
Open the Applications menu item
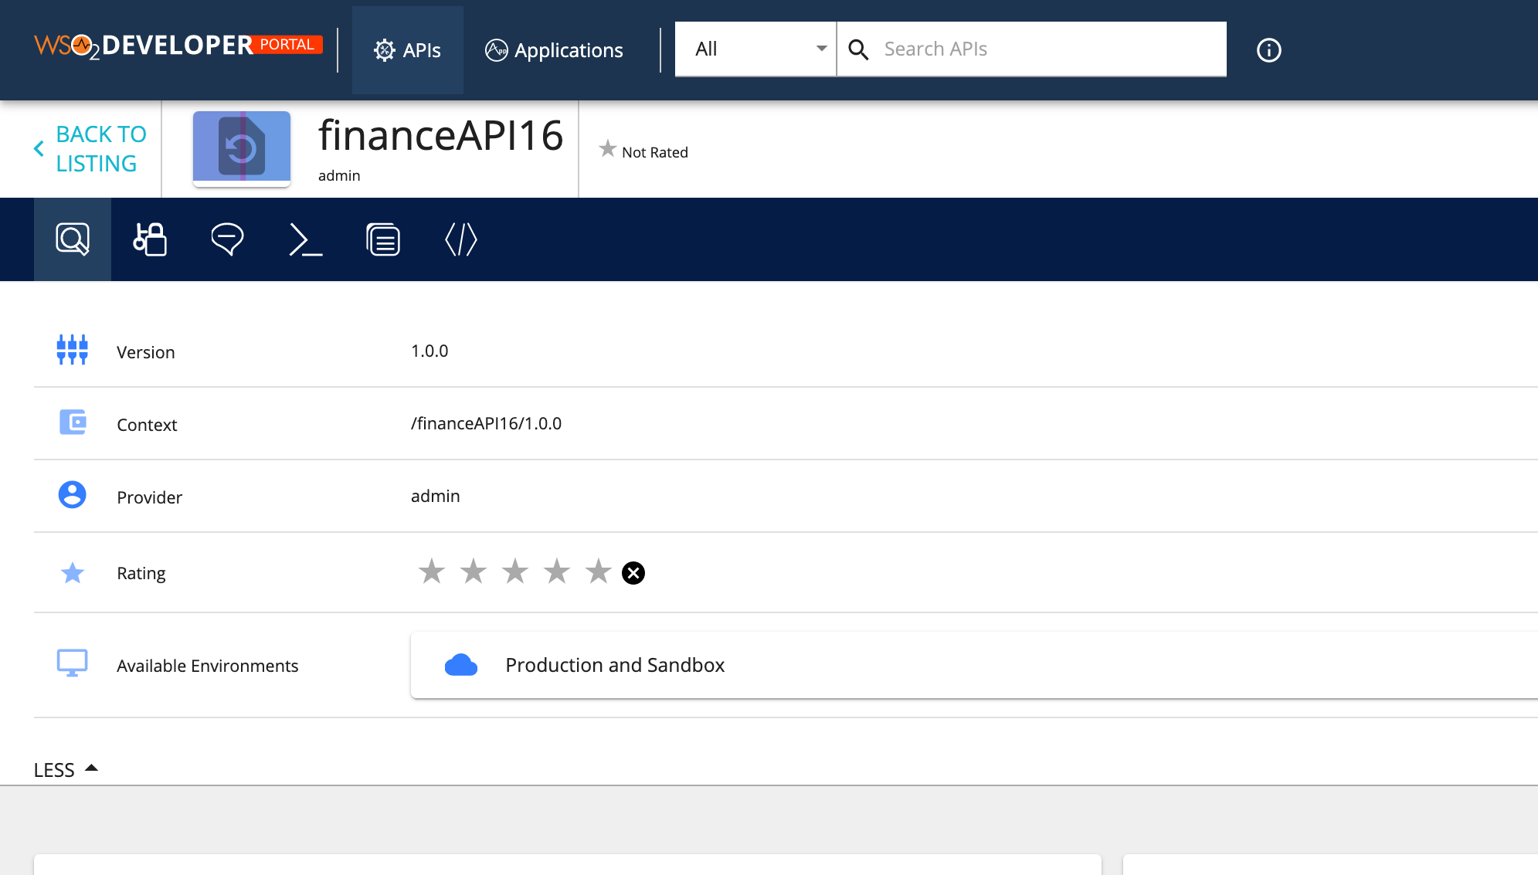(x=554, y=49)
